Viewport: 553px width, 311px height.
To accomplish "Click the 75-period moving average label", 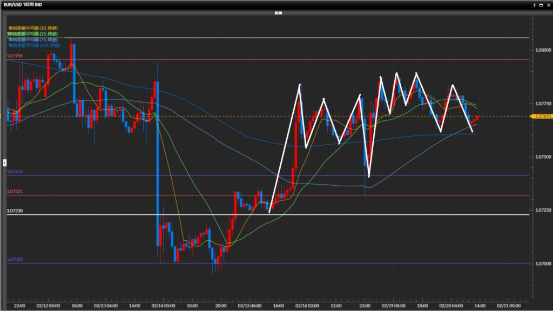I will [x=32, y=39].
